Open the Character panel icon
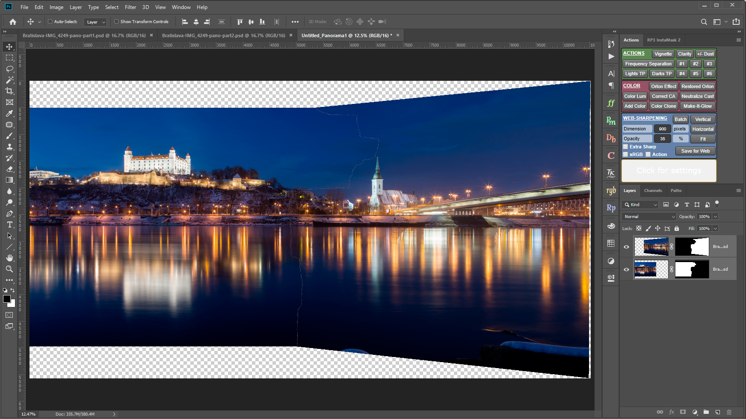746x419 pixels. coord(611,74)
